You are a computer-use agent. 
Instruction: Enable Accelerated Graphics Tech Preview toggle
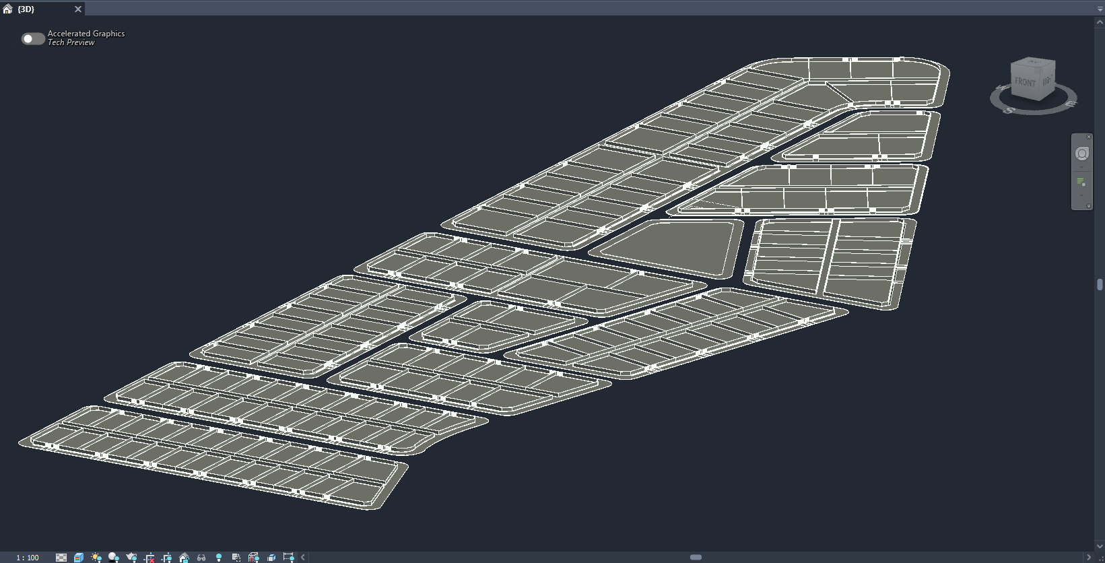click(x=33, y=38)
